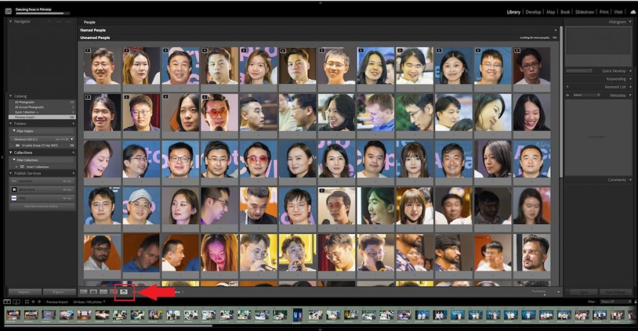Switch to Grid view icon
This screenshot has width=638, height=331.
[84, 292]
